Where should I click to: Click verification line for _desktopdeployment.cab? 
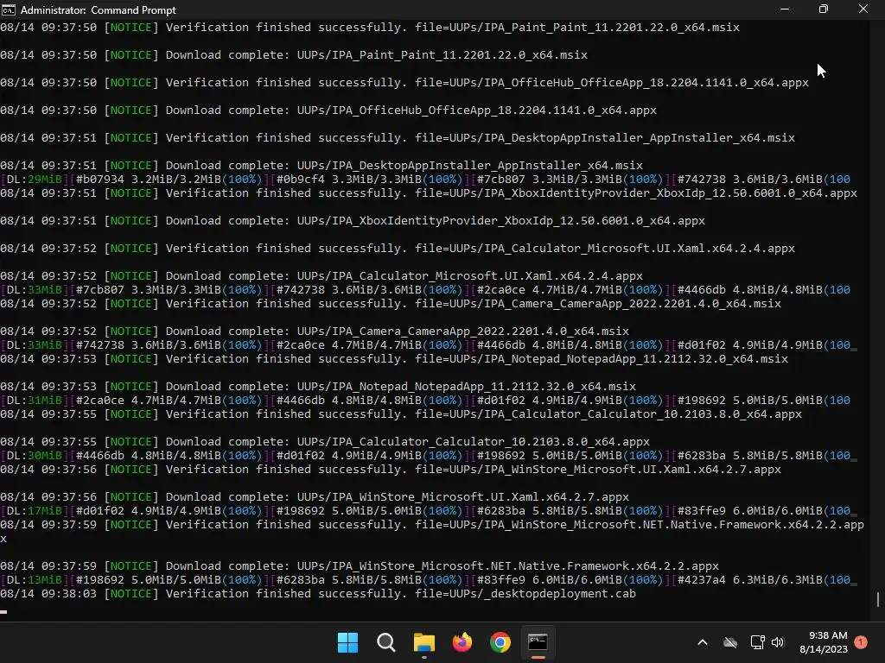tap(318, 594)
